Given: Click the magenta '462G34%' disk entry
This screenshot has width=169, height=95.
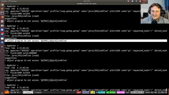Looking at the screenshot, I should (x=121, y=92).
